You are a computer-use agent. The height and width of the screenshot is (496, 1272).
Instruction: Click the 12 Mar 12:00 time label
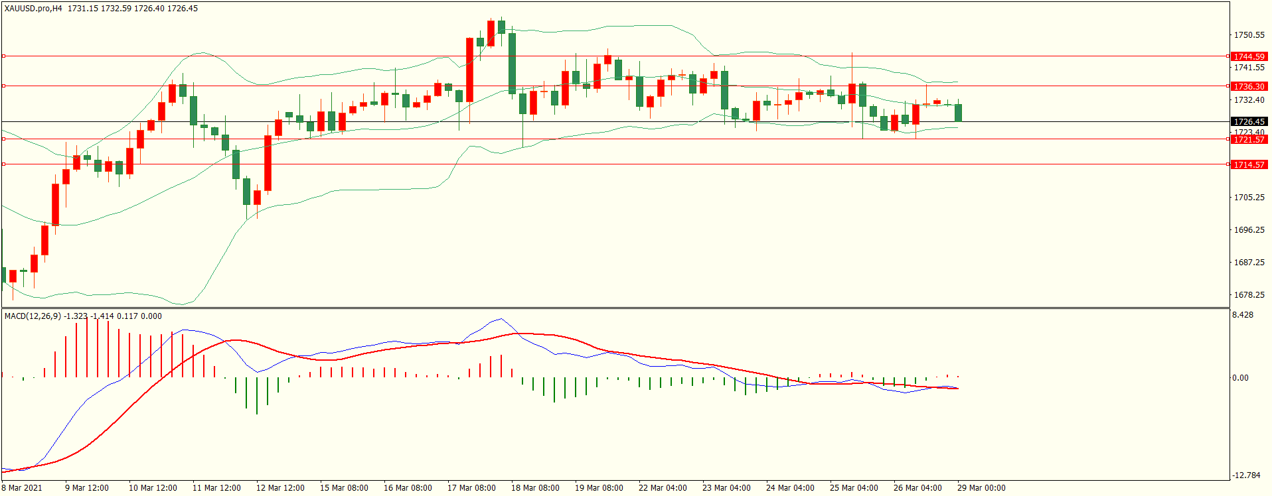click(x=280, y=488)
